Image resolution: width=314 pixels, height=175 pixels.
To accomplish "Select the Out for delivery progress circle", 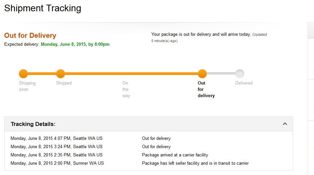I will [202, 74].
